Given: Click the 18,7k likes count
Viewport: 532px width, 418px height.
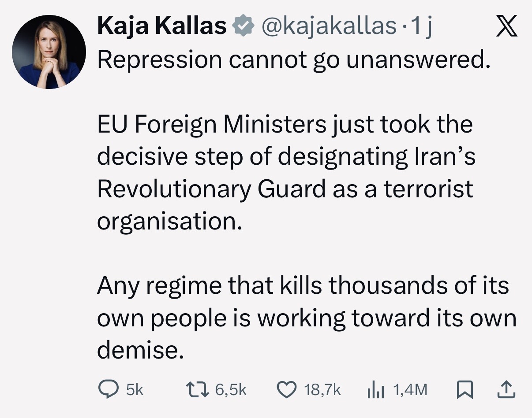Looking at the screenshot, I should pyautogui.click(x=323, y=390).
